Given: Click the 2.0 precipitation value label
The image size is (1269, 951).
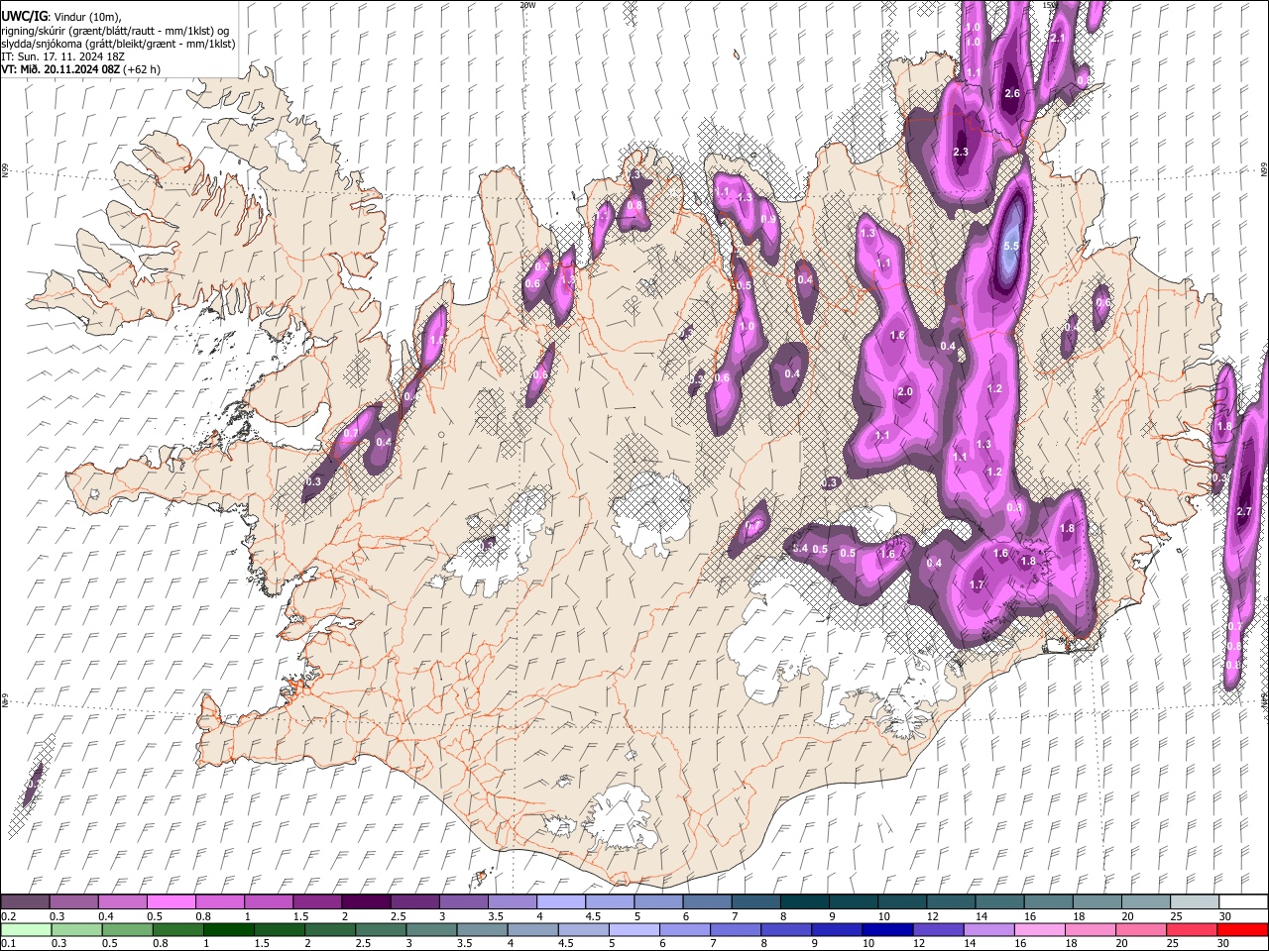Looking at the screenshot, I should pos(904,391).
